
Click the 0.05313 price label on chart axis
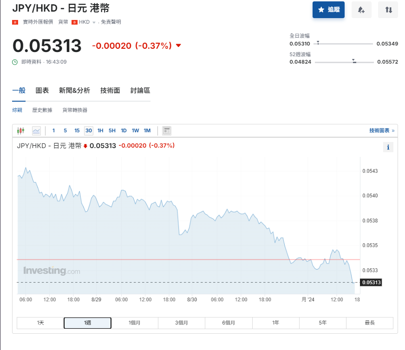coord(372,282)
